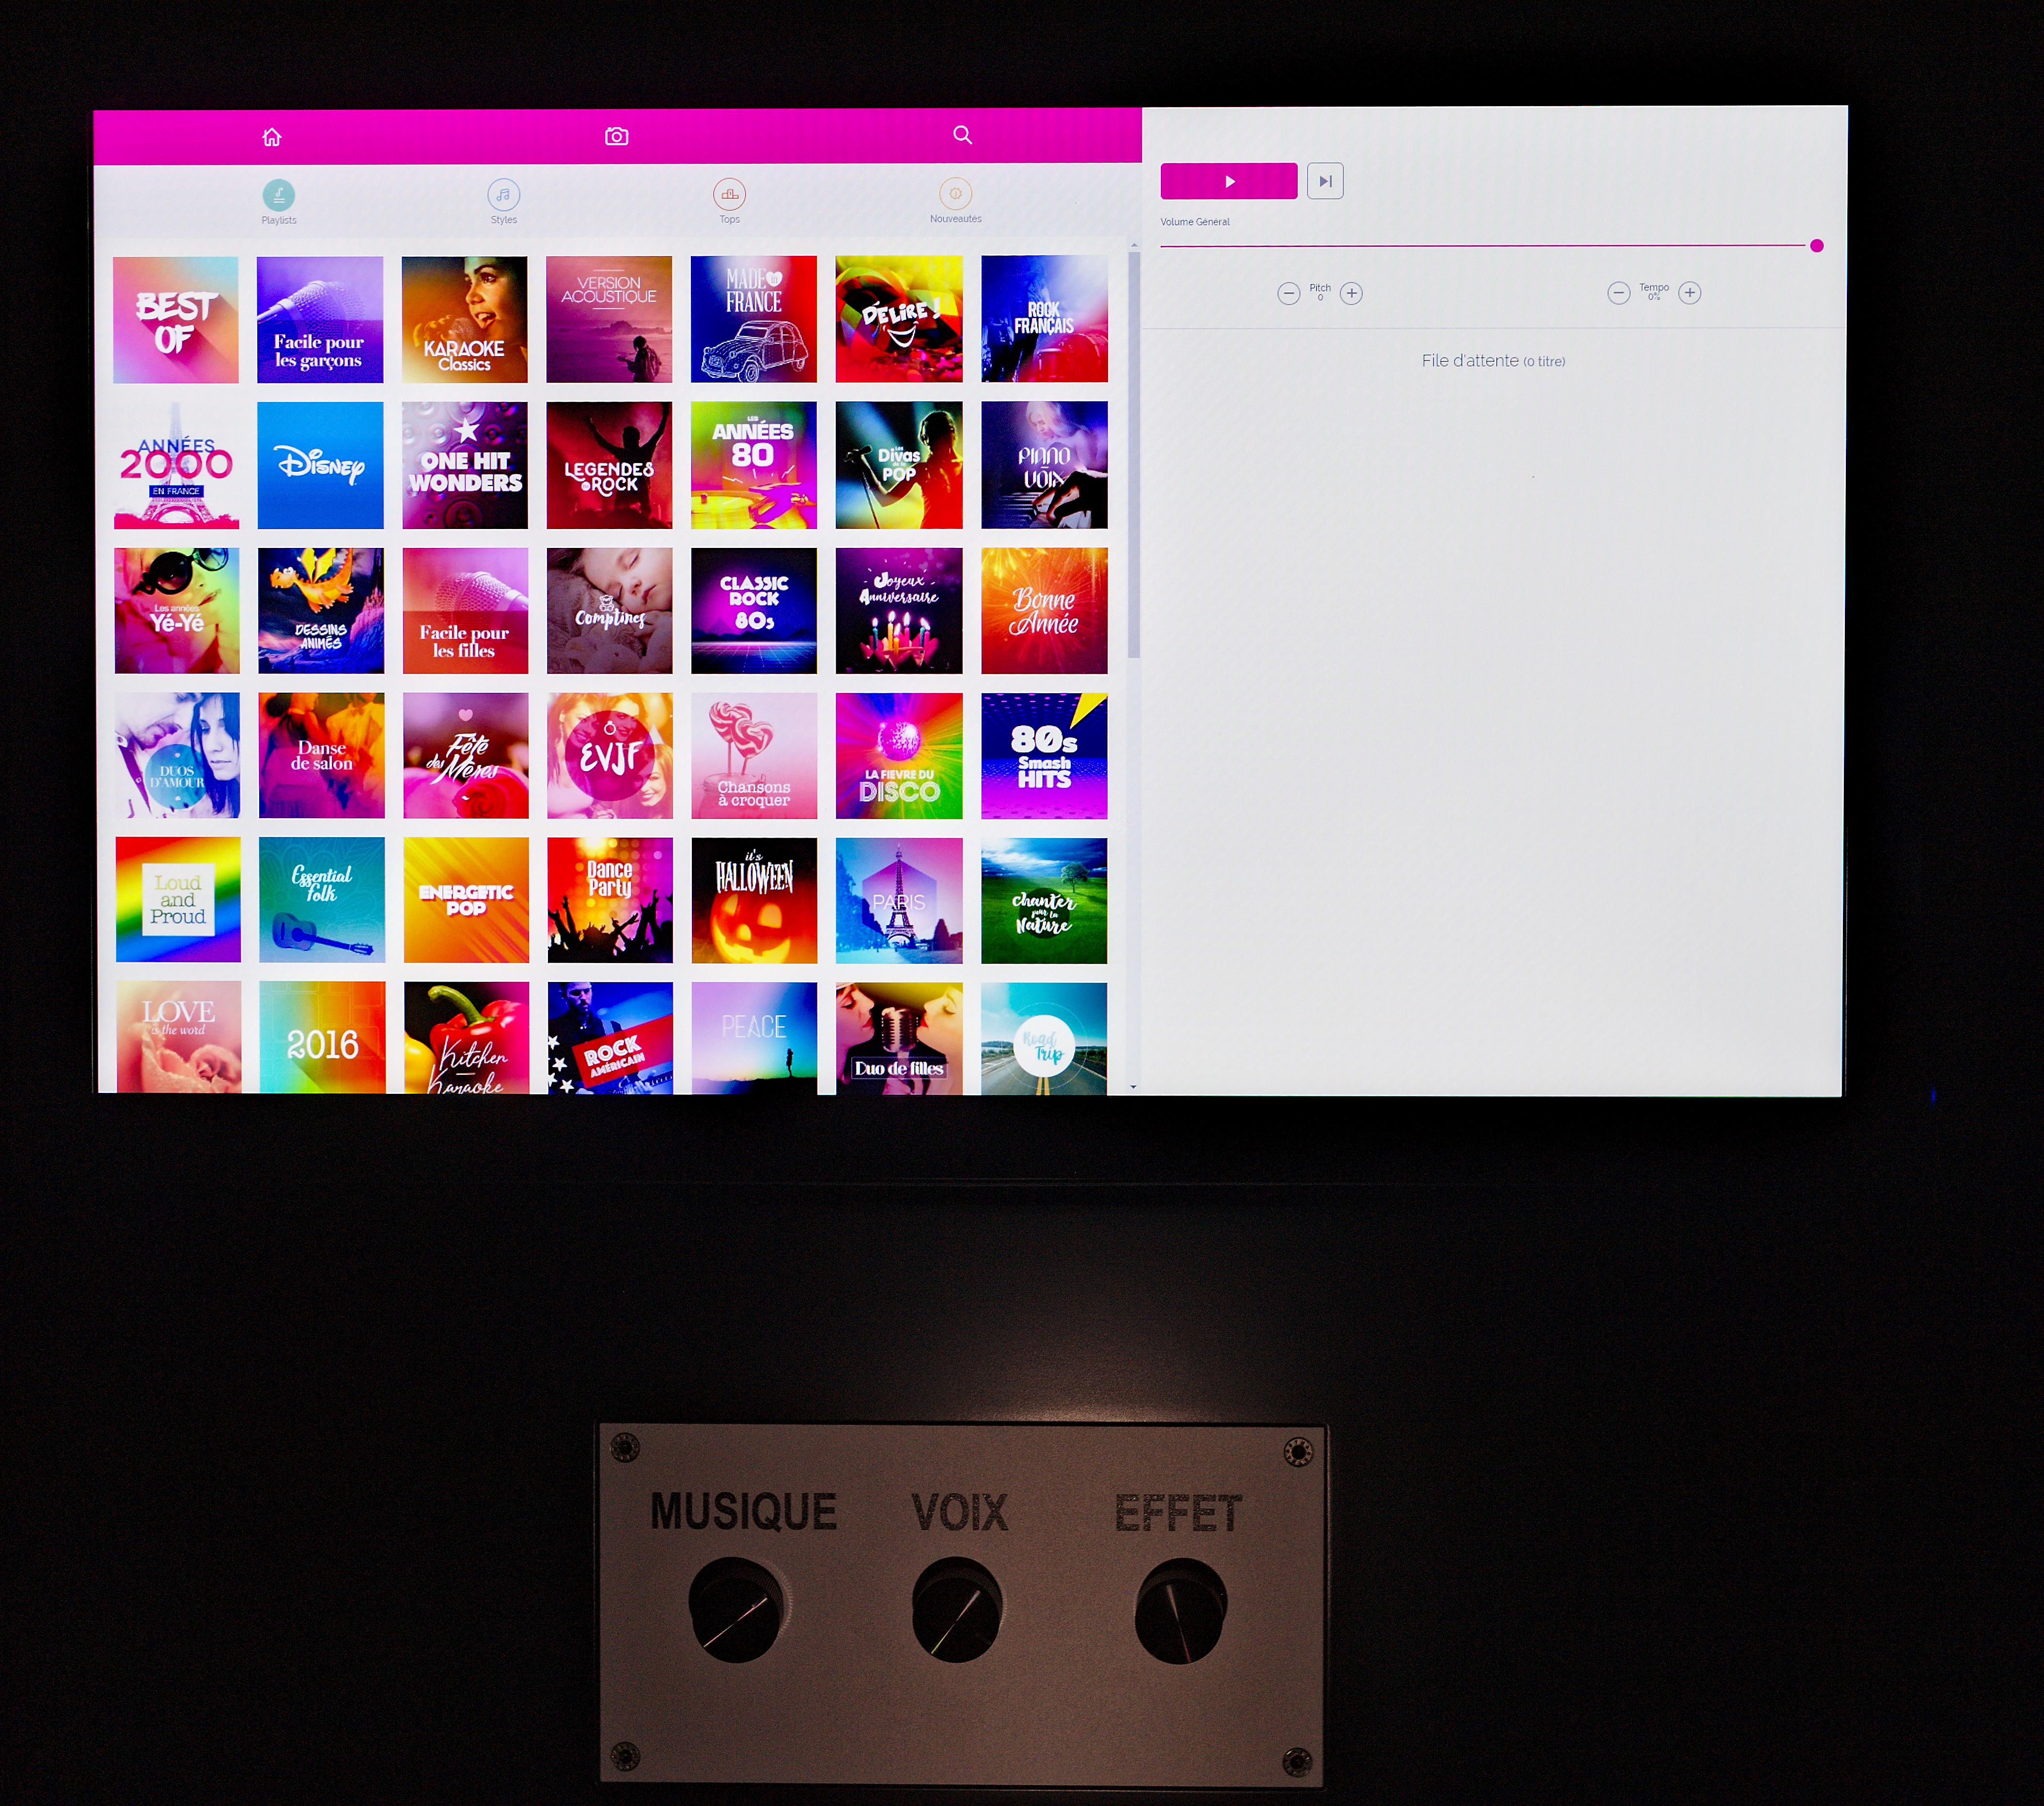This screenshot has width=2044, height=1806.
Task: Select the One Hit Wonders playlist
Action: (x=465, y=466)
